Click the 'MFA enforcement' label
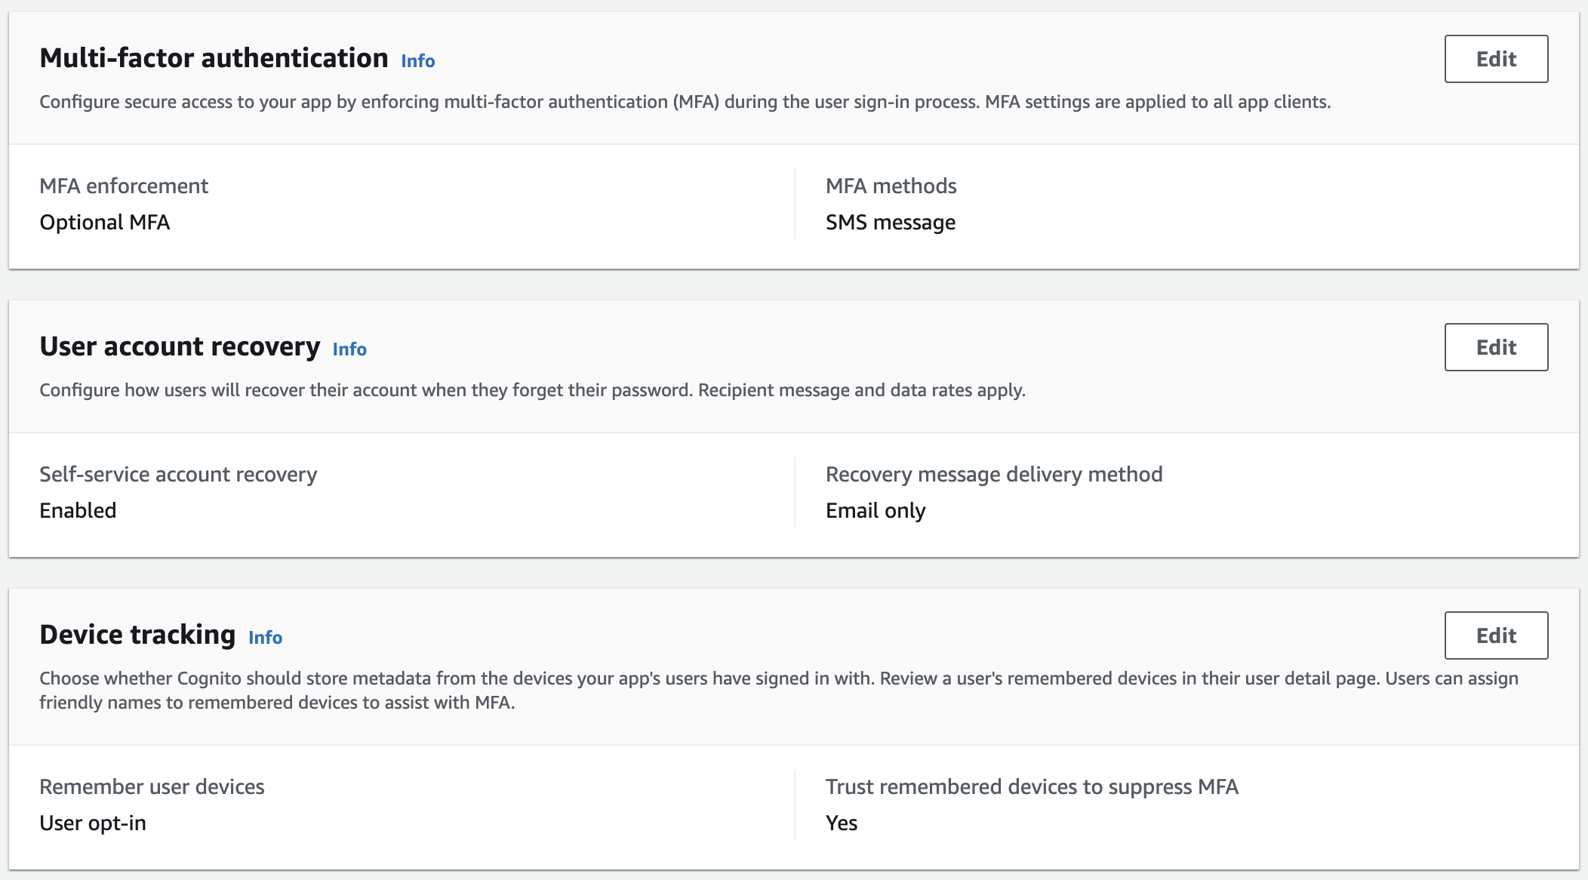The image size is (1588, 880). (124, 186)
